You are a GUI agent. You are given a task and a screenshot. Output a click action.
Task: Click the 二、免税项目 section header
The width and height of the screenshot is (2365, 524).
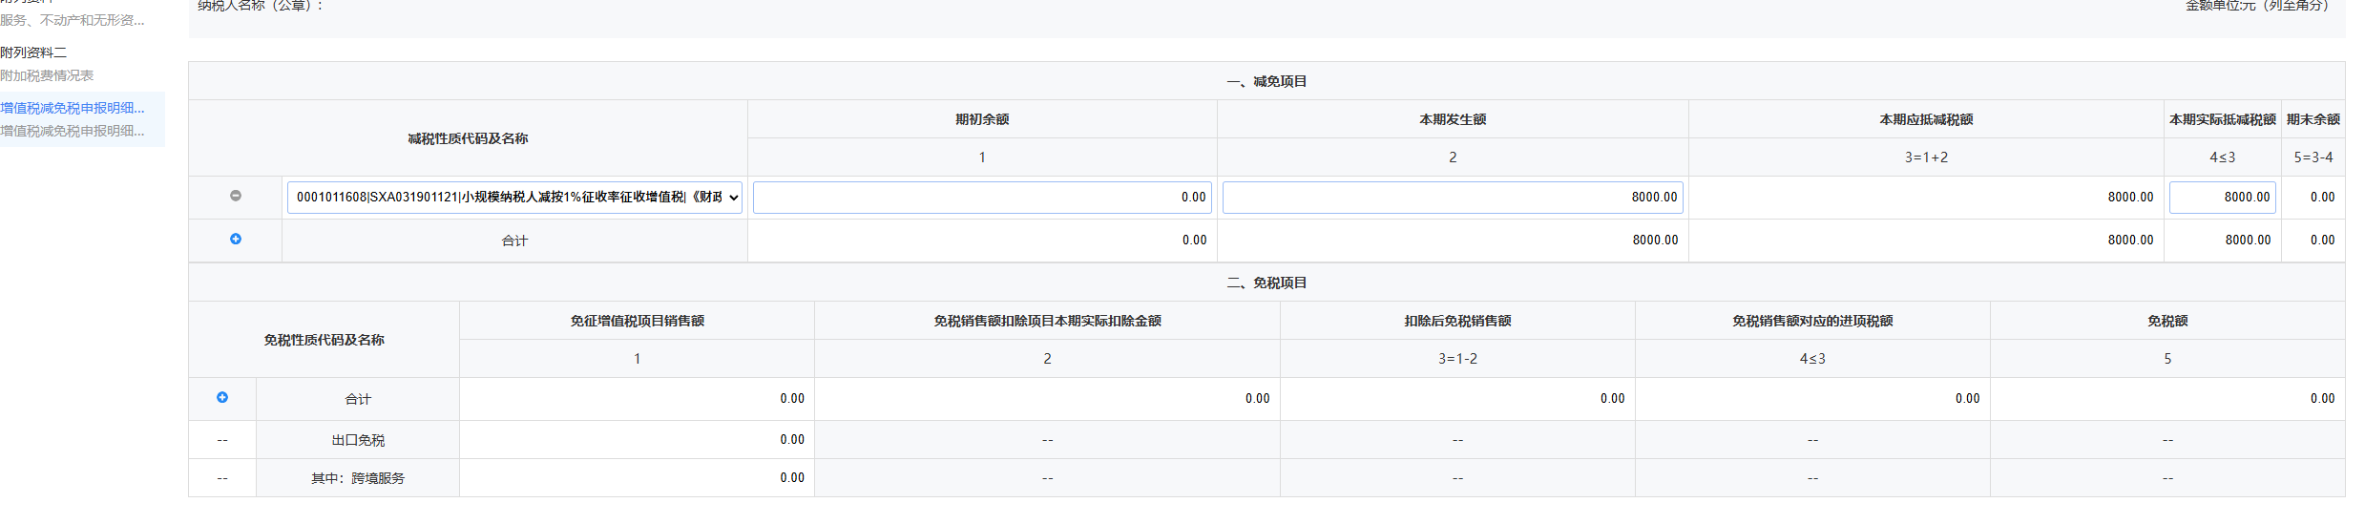click(1266, 283)
